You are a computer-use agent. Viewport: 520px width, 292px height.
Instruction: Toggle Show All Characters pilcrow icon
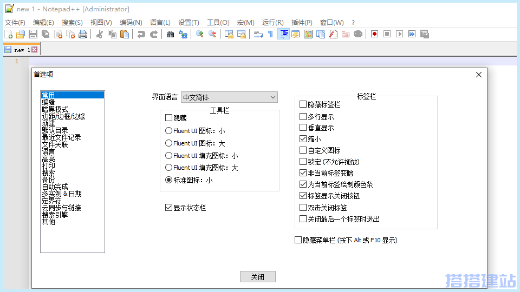click(271, 34)
